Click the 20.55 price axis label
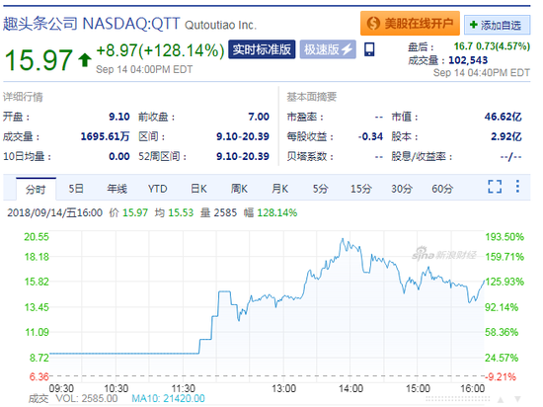Screen dimensions: 543x407 tap(37, 237)
